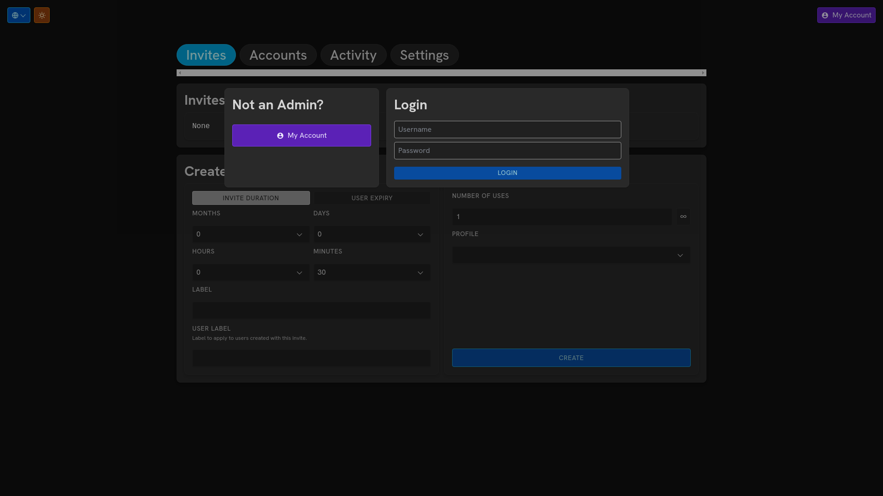Expand the Hours dropdown
This screenshot has height=496, width=883.
pos(251,272)
